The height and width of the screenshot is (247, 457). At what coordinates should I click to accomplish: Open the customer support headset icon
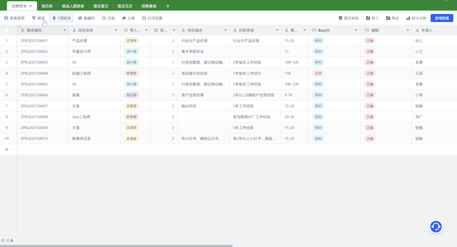[x=436, y=227]
